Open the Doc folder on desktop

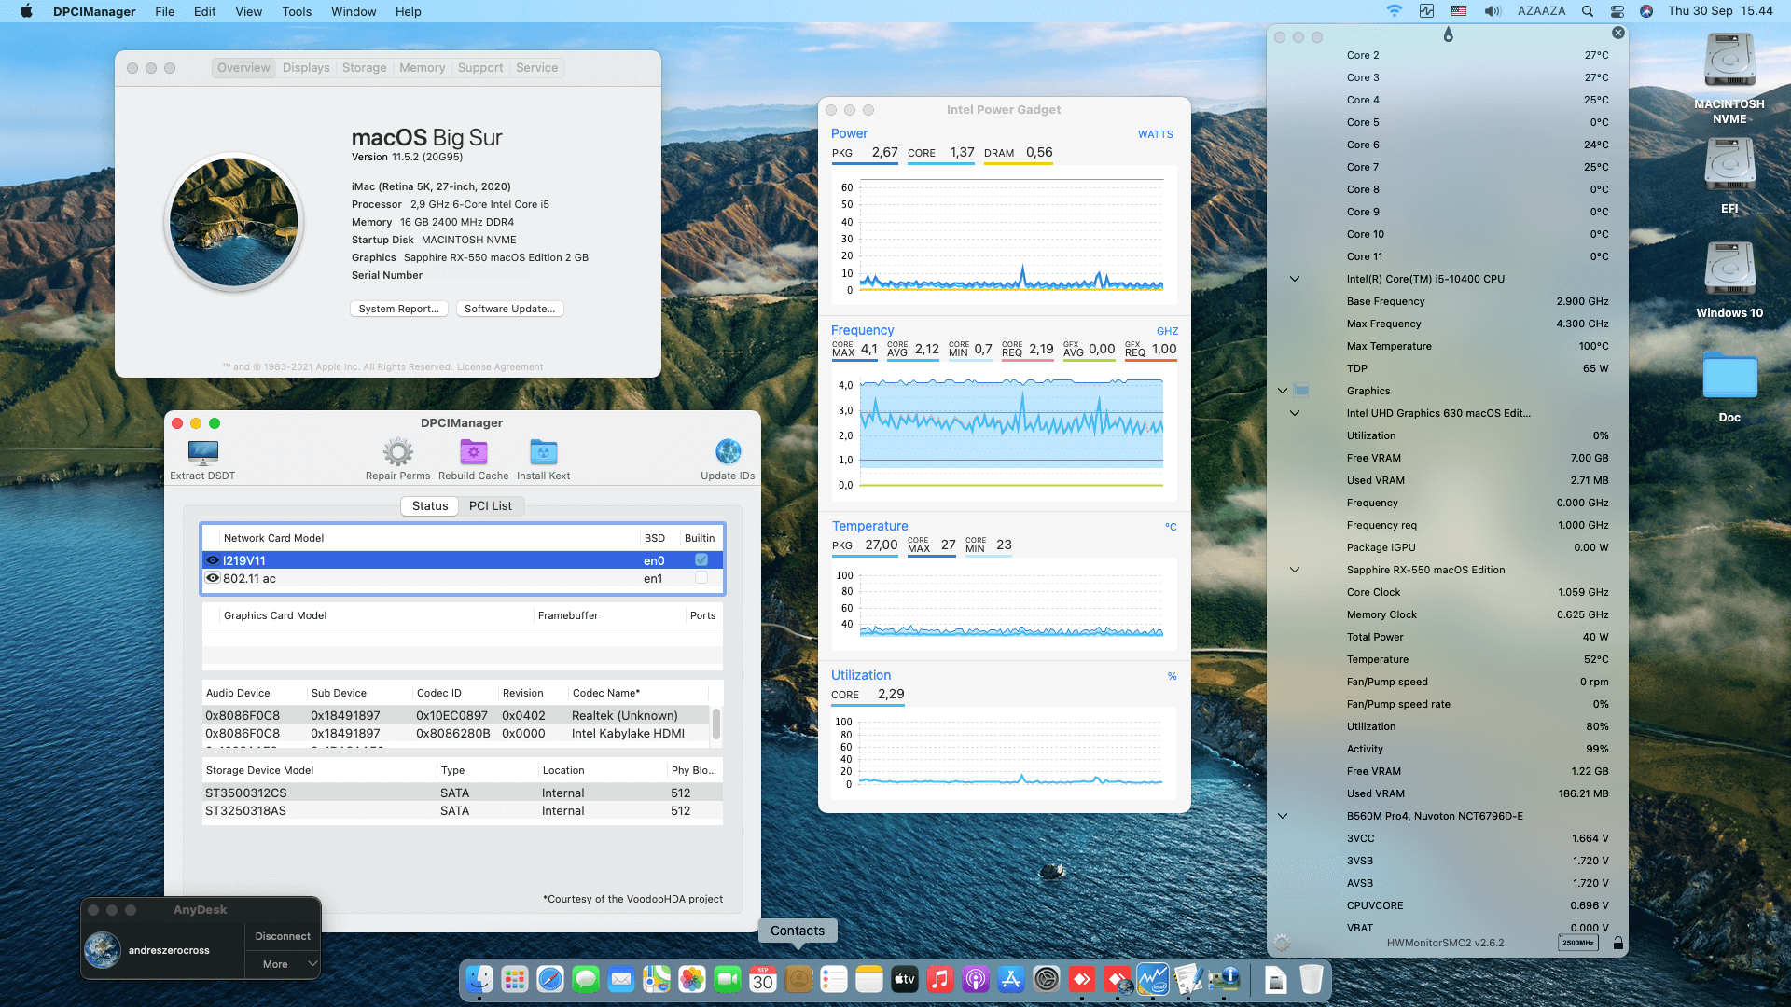point(1729,376)
